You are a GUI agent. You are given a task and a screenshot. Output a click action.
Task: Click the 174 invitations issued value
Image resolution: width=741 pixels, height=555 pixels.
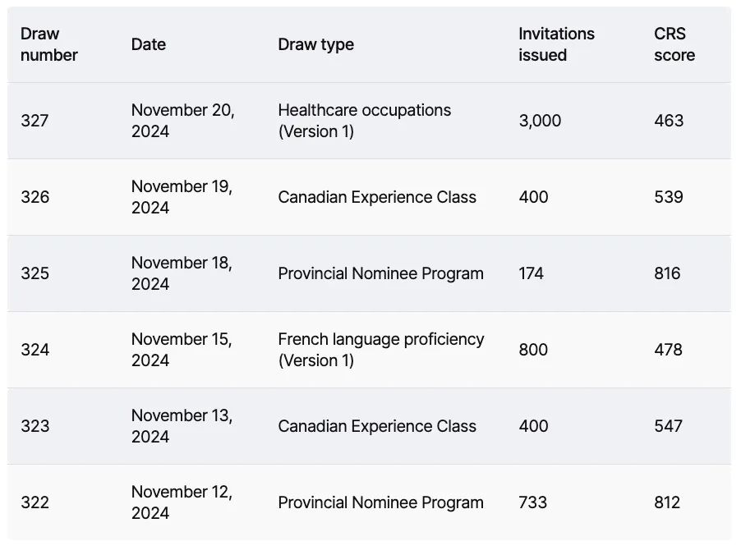point(532,273)
